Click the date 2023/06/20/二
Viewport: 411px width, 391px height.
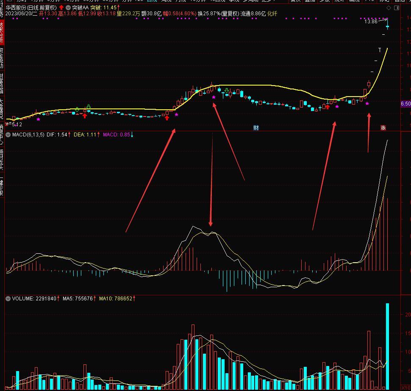(x=22, y=14)
